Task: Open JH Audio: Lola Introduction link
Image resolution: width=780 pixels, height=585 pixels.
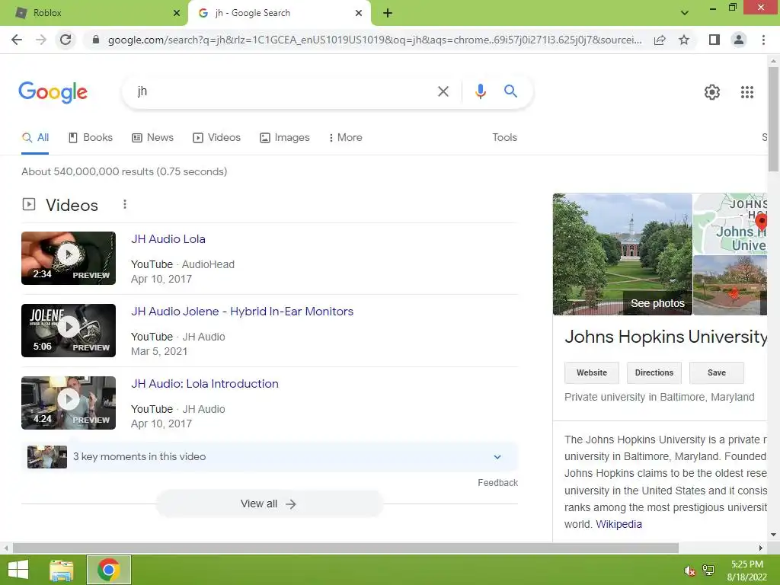Action: point(204,384)
